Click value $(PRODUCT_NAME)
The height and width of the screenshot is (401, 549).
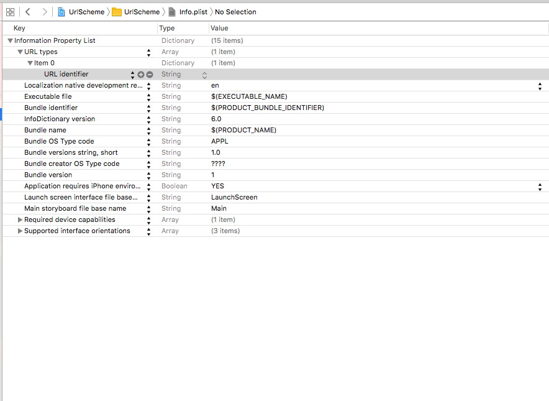[x=243, y=130]
